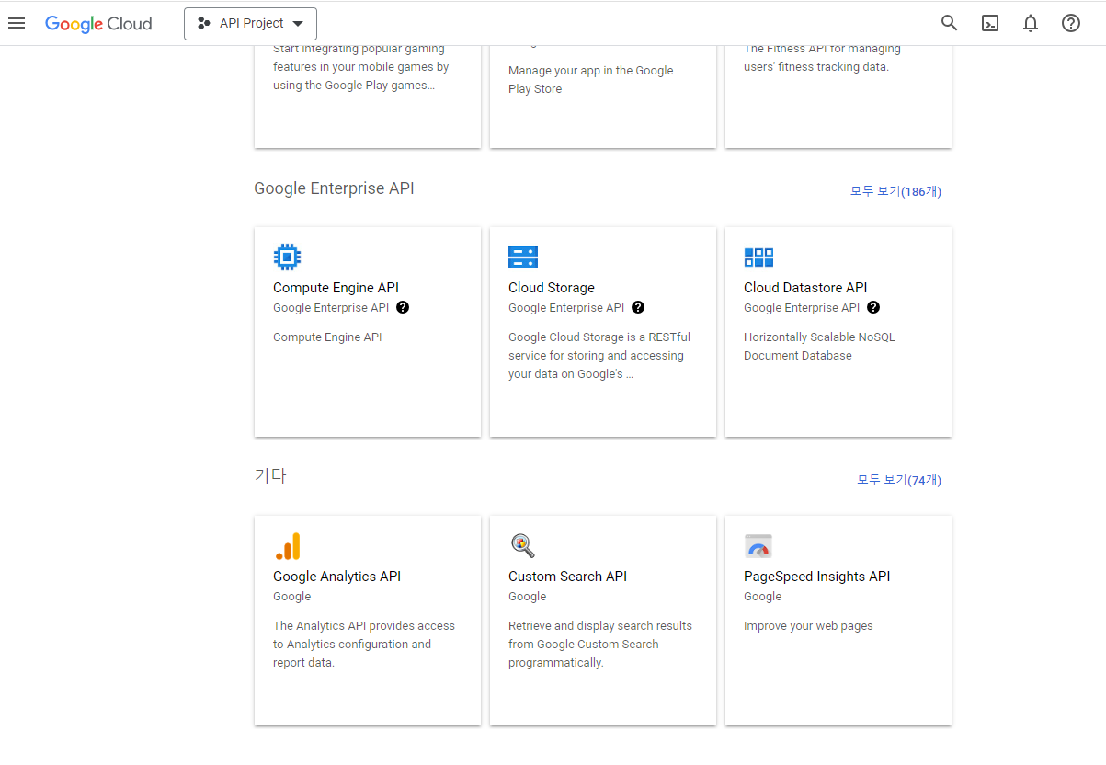This screenshot has width=1106, height=765.
Task: Click the Cloud Datastore grid icon
Action: [x=758, y=257]
